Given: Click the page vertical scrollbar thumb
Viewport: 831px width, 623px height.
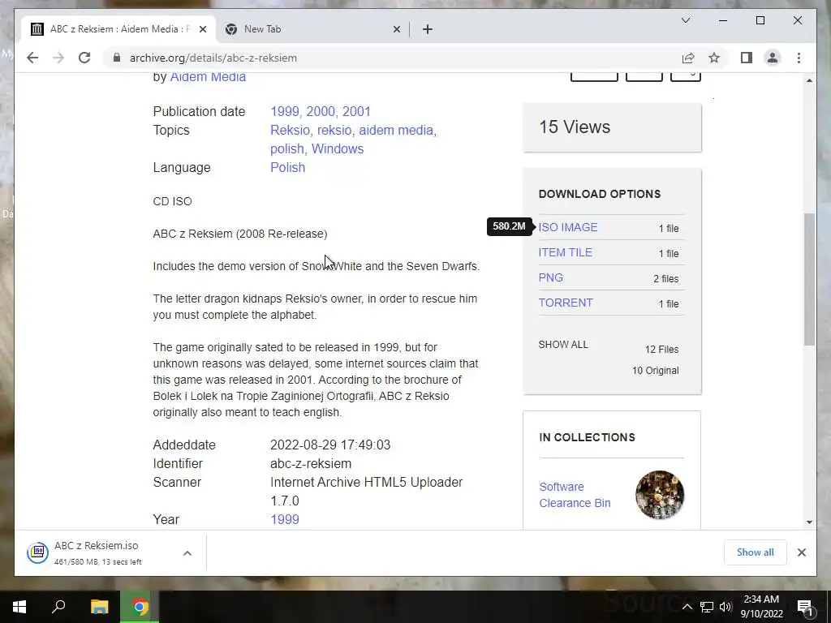Looking at the screenshot, I should pyautogui.click(x=809, y=279).
